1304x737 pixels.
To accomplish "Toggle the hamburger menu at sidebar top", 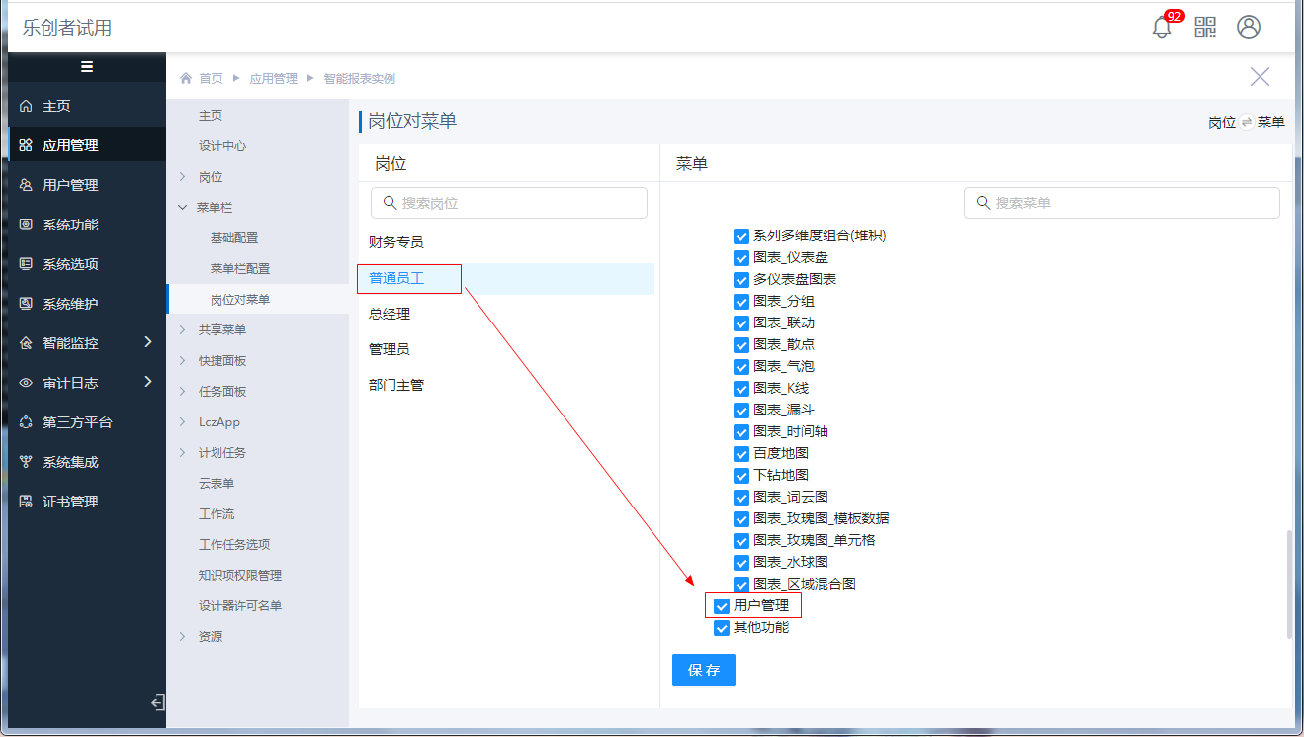I will pos(87,67).
